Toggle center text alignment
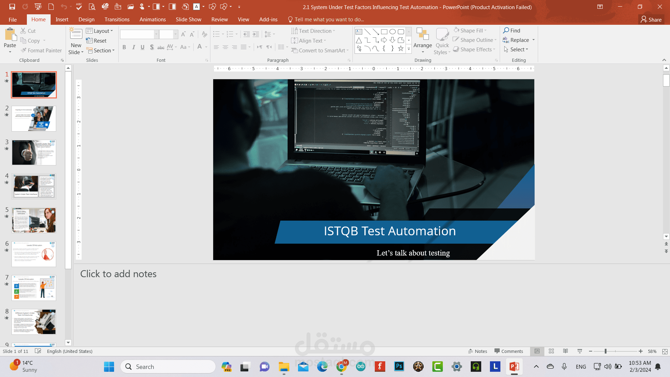The image size is (670, 377). click(x=225, y=47)
